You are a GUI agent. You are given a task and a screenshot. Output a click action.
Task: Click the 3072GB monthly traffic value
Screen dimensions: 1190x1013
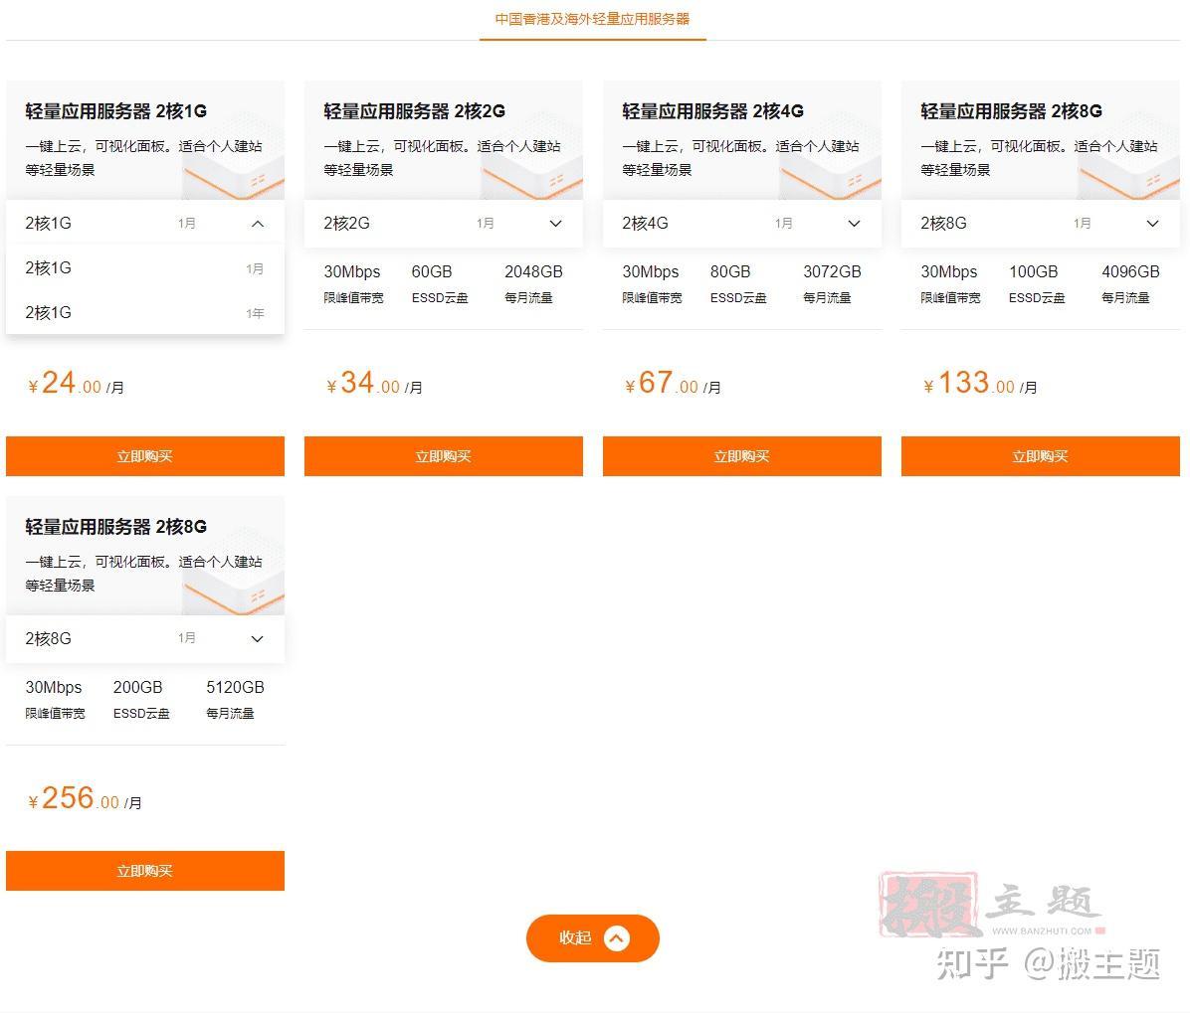pos(832,272)
